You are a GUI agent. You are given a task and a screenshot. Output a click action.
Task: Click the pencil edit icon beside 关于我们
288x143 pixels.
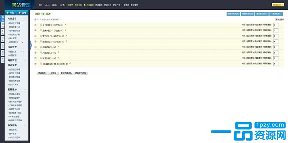(x=66, y=24)
